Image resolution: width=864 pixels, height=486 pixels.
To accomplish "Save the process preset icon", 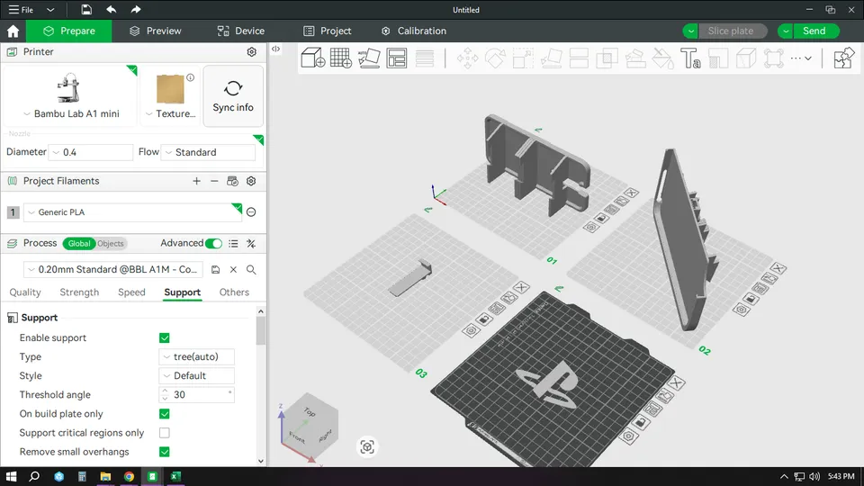I will (215, 269).
